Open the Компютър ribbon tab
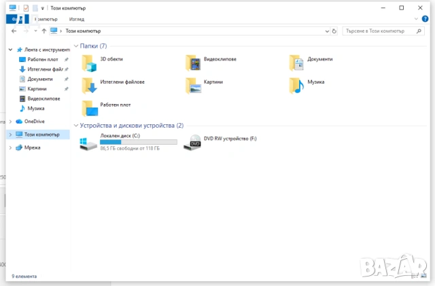This screenshot has height=286, width=435. [46, 19]
